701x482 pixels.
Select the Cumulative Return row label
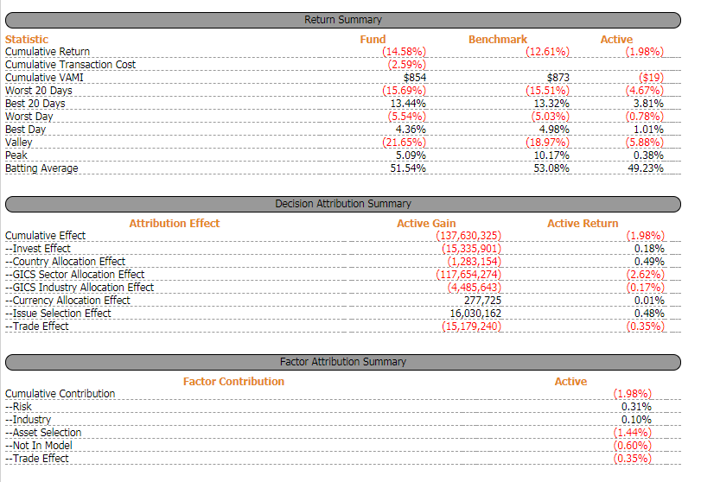pos(48,52)
